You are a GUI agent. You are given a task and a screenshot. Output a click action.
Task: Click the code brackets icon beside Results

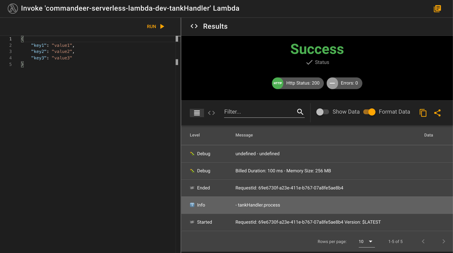(194, 26)
